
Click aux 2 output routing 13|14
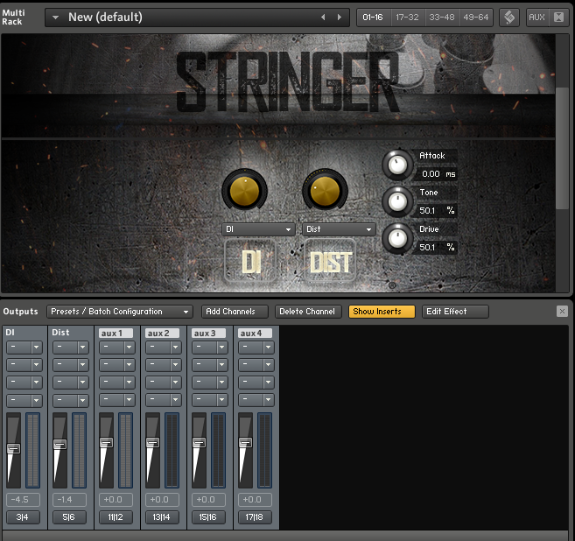point(162,517)
